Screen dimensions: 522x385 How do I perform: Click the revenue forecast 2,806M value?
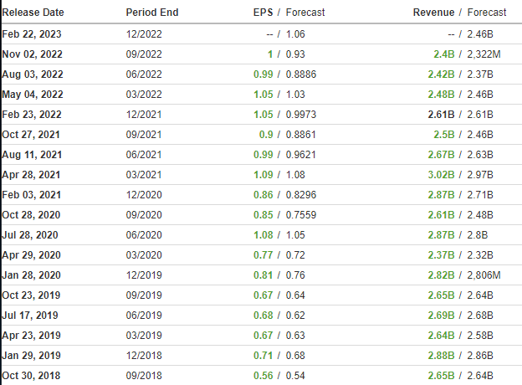click(x=484, y=275)
